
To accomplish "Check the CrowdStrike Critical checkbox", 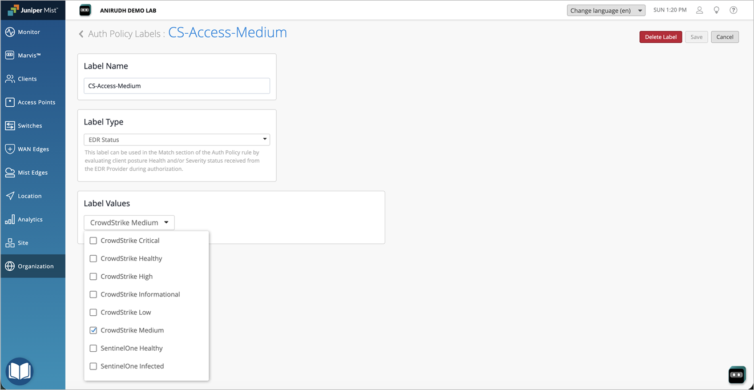I will (x=93, y=240).
